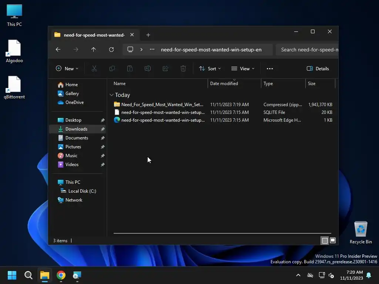The height and width of the screenshot is (284, 379).
Task: Select This PC in navigation pane
Action: pyautogui.click(x=69, y=182)
